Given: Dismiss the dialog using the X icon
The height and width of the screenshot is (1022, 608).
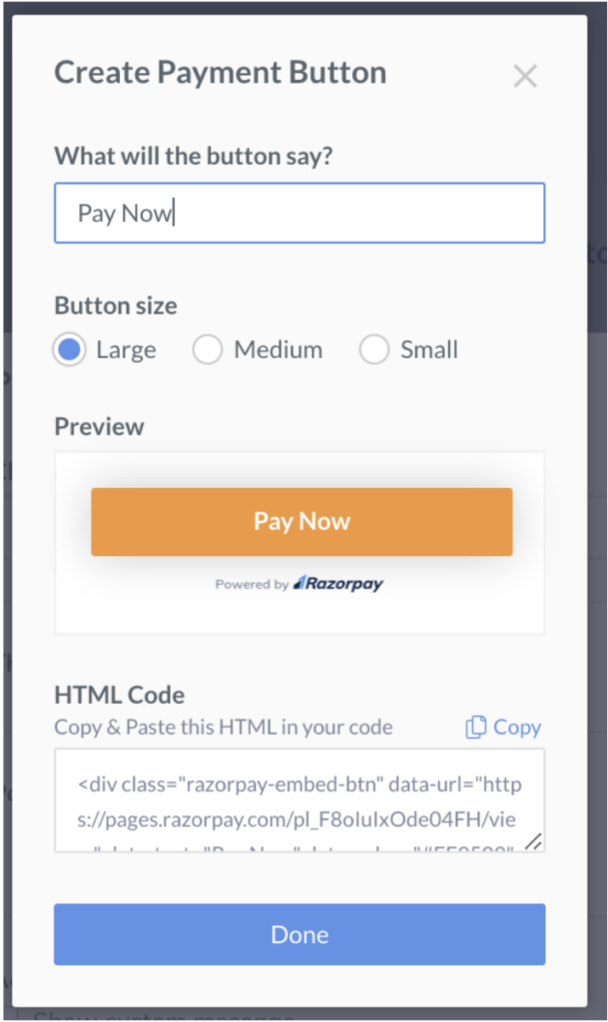Looking at the screenshot, I should 525,75.
